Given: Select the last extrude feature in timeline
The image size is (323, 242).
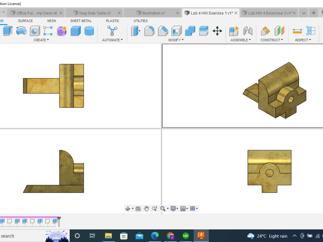Looking at the screenshot, I should point(54,221).
